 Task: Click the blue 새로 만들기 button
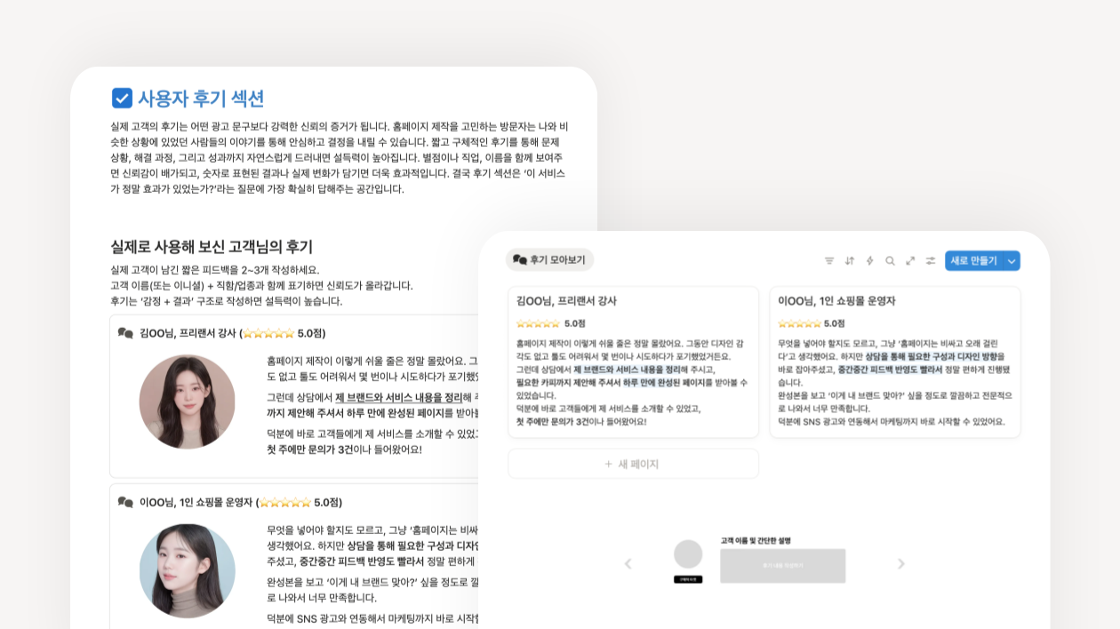pos(973,260)
